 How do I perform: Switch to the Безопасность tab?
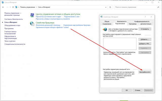point(122,21)
